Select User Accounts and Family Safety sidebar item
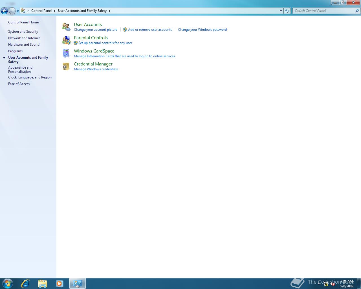This screenshot has width=361, height=289. click(x=28, y=60)
